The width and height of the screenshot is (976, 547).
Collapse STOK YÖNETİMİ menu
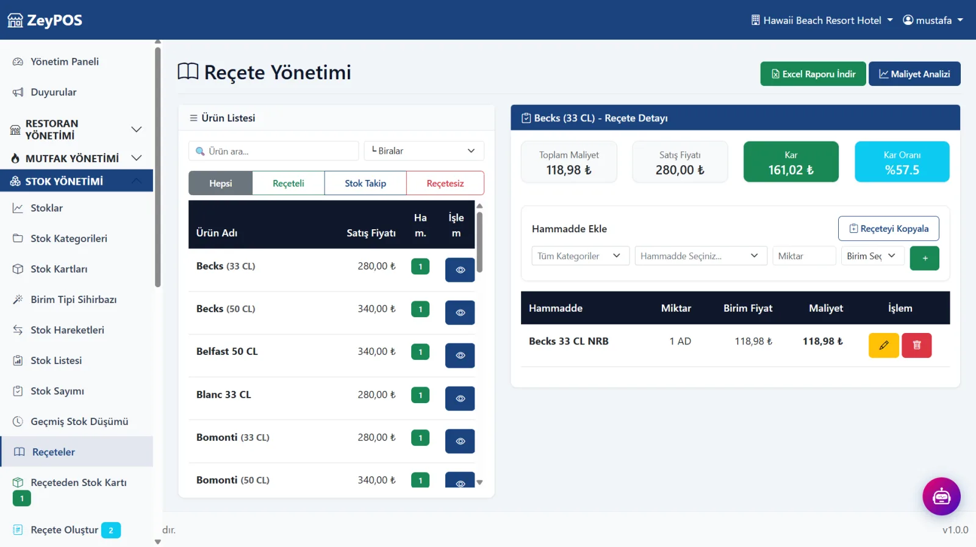coord(76,181)
